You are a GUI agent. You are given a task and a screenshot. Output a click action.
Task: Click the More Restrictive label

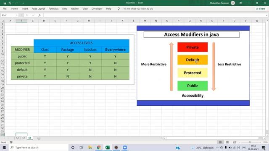[154, 64]
